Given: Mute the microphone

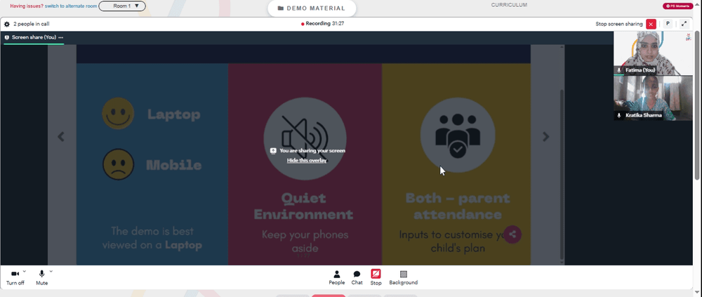Looking at the screenshot, I should point(41,277).
